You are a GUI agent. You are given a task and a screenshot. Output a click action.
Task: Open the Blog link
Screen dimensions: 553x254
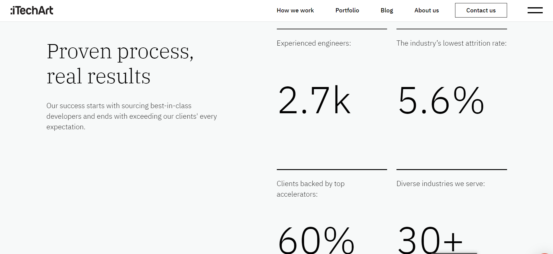[x=387, y=10]
